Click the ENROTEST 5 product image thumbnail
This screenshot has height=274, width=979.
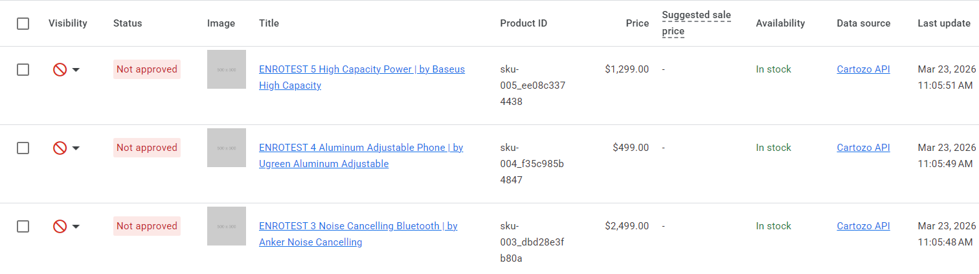(x=227, y=69)
